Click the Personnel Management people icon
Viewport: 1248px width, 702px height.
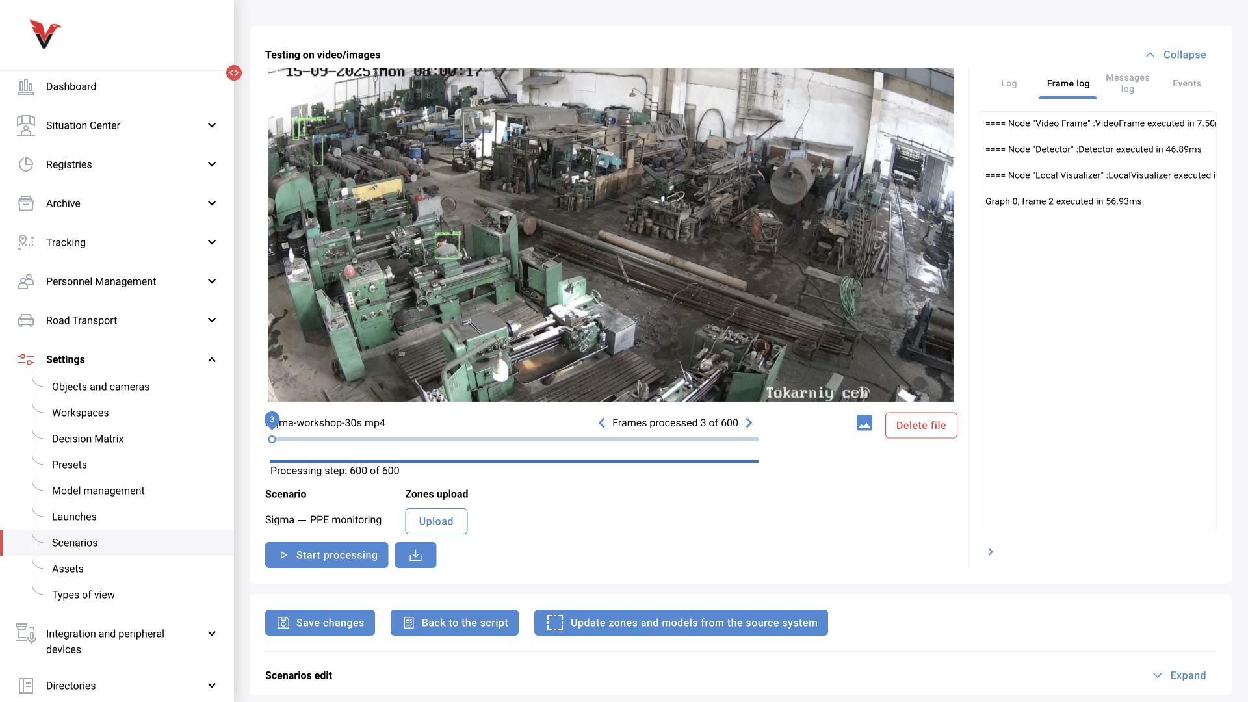26,281
